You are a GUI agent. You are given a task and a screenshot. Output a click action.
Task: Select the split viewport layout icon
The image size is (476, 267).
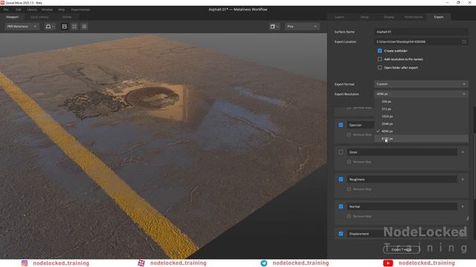74,27
